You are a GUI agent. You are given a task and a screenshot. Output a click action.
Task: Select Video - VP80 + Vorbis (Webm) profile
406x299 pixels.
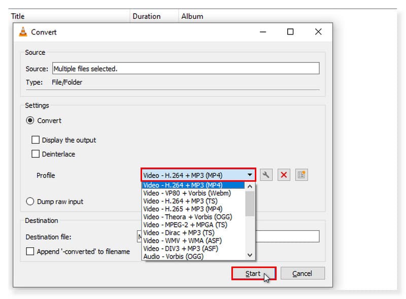184,193
